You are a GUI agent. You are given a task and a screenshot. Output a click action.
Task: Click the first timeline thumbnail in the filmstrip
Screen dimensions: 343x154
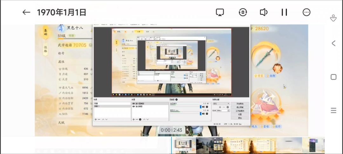(184, 145)
